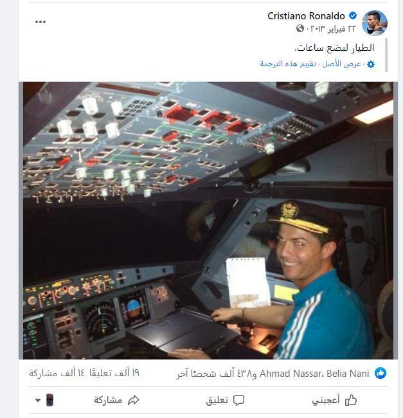This screenshot has width=403, height=418.
Task: Click the أعجبني like button label
Action: (326, 400)
